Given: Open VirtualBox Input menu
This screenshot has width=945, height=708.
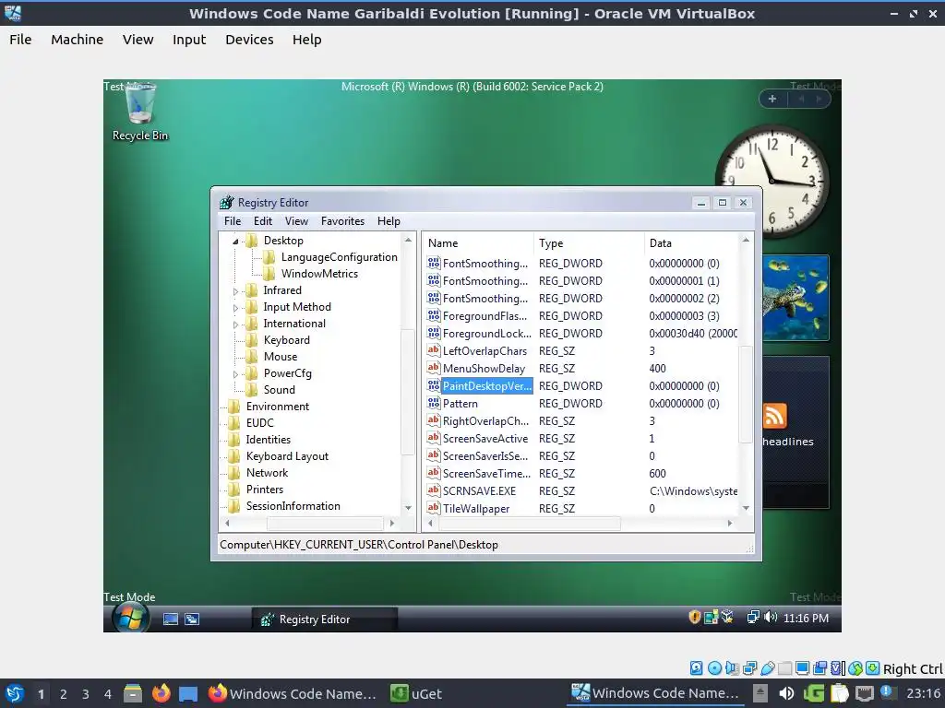Looking at the screenshot, I should tap(189, 40).
